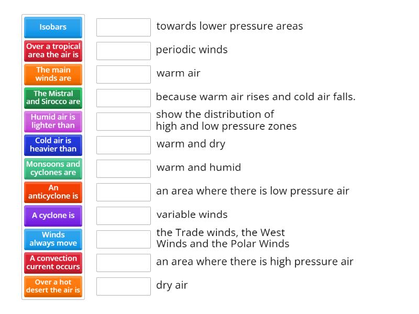Select the 'Over a tropical area the air is' tile
Screen dimensions: 419x314
pos(52,51)
